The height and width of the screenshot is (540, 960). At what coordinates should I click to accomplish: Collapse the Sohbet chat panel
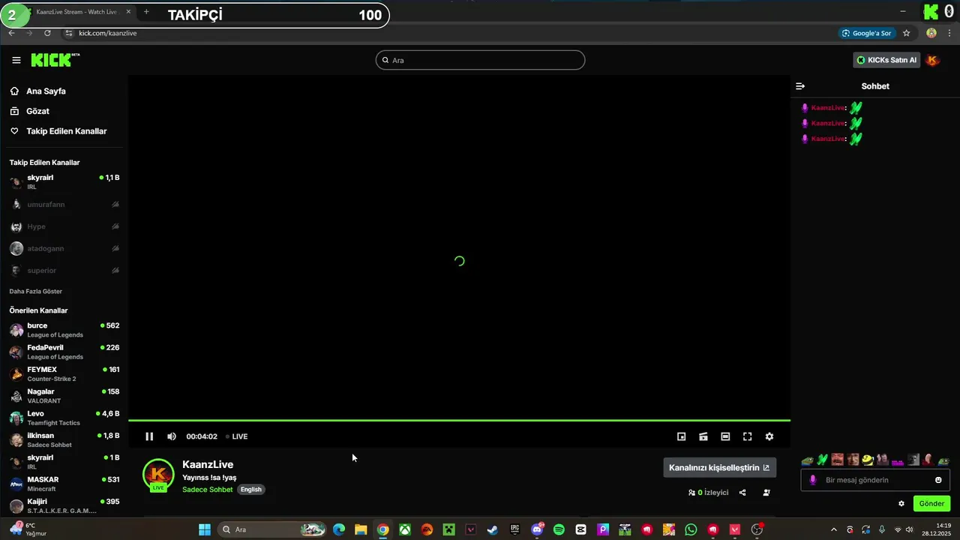800,86
